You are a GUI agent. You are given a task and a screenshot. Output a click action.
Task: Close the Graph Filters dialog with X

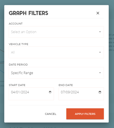click(98, 13)
